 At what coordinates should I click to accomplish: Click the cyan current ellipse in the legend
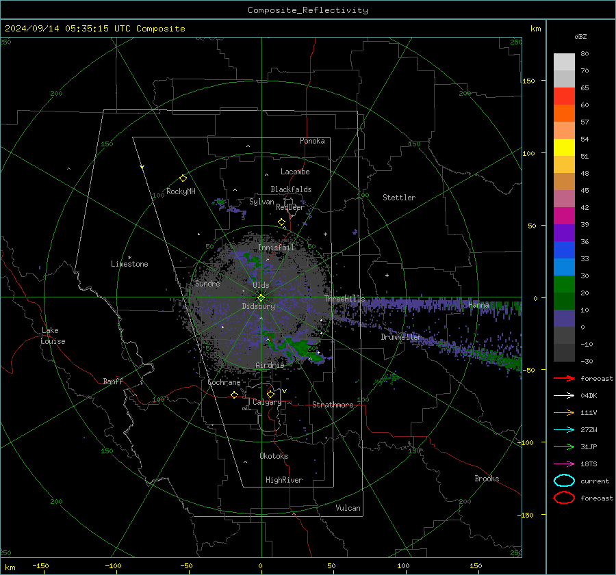pos(564,481)
